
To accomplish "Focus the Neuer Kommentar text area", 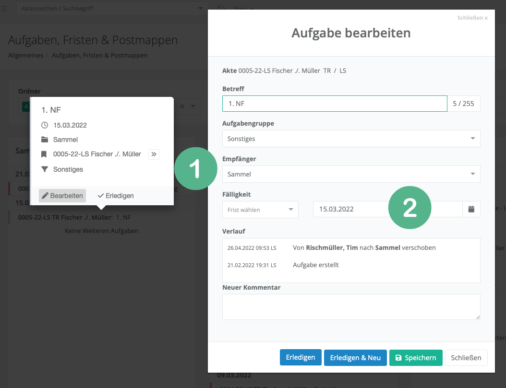I will point(351,307).
